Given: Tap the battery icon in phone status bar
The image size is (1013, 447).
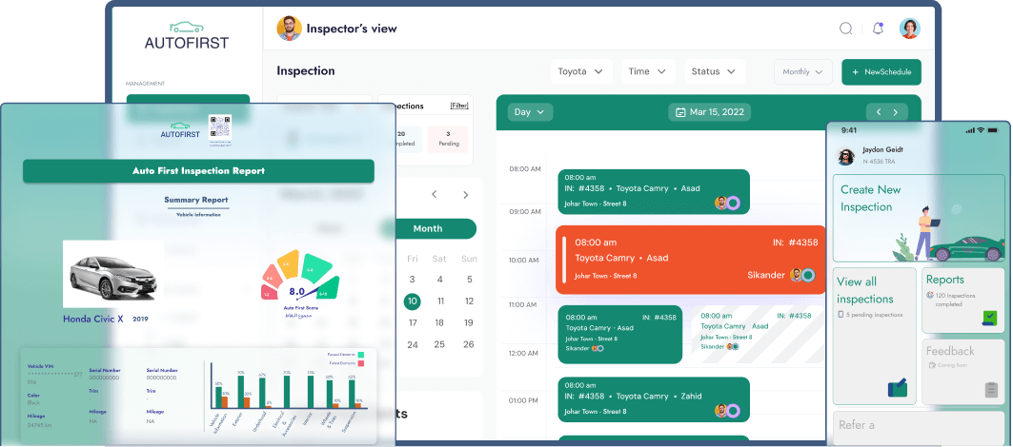Looking at the screenshot, I should [995, 130].
